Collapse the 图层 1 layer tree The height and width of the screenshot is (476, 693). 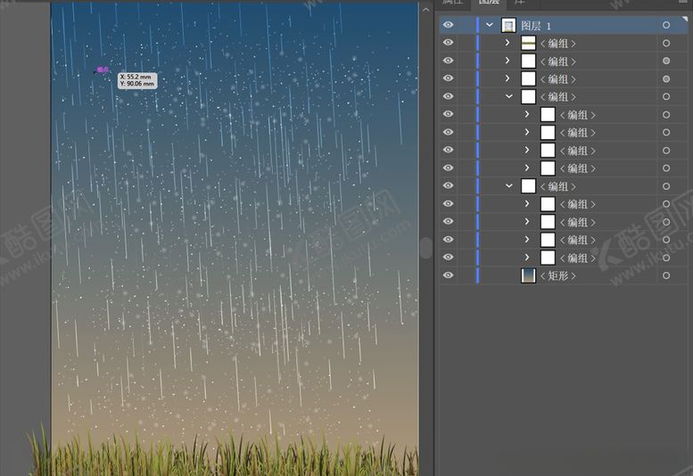click(490, 26)
